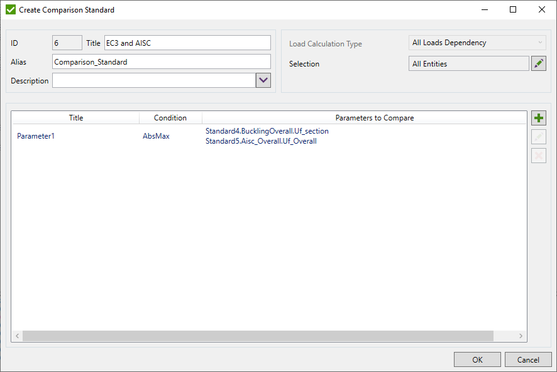Image resolution: width=557 pixels, height=372 pixels.
Task: Dismiss the dialog with Cancel
Action: tap(528, 359)
